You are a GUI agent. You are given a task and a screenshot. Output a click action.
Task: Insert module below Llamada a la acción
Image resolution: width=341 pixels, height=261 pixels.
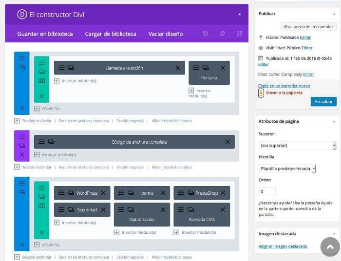click(x=75, y=81)
